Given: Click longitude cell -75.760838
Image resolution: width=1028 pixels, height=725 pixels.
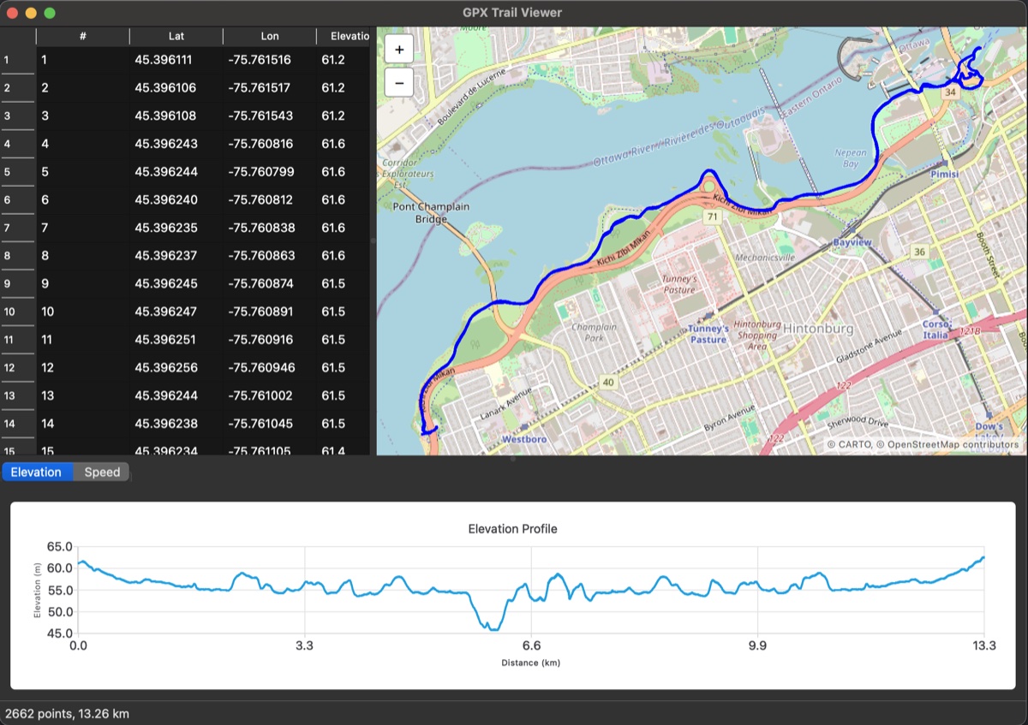Looking at the screenshot, I should click(x=270, y=228).
